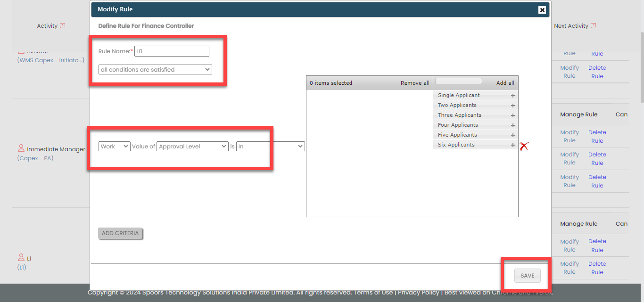Image resolution: width=644 pixels, height=302 pixels.
Task: Click the plus icon beside Two Applicants
Action: (x=513, y=106)
